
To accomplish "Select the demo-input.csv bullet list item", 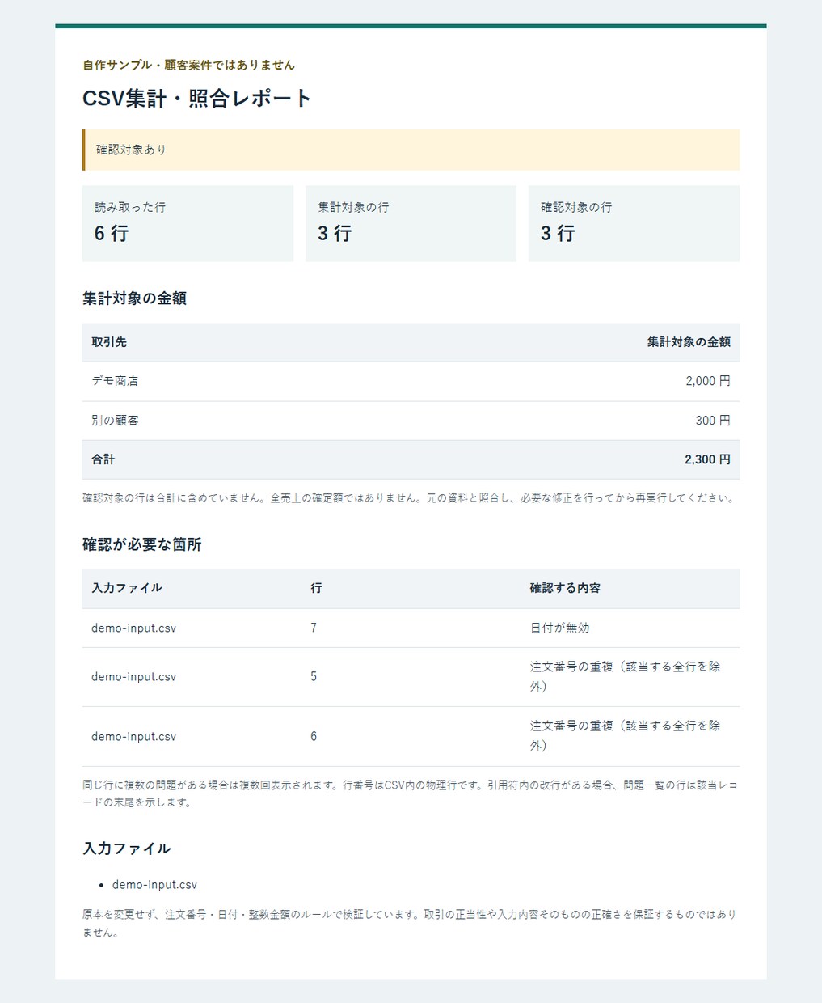I will click(154, 885).
